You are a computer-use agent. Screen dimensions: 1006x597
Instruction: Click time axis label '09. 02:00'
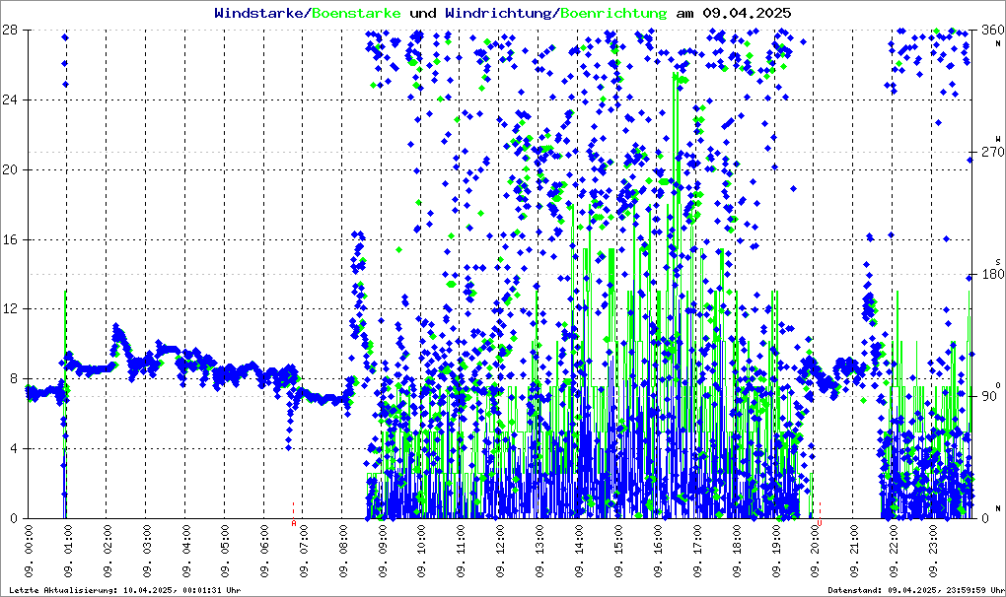pyautogui.click(x=108, y=552)
